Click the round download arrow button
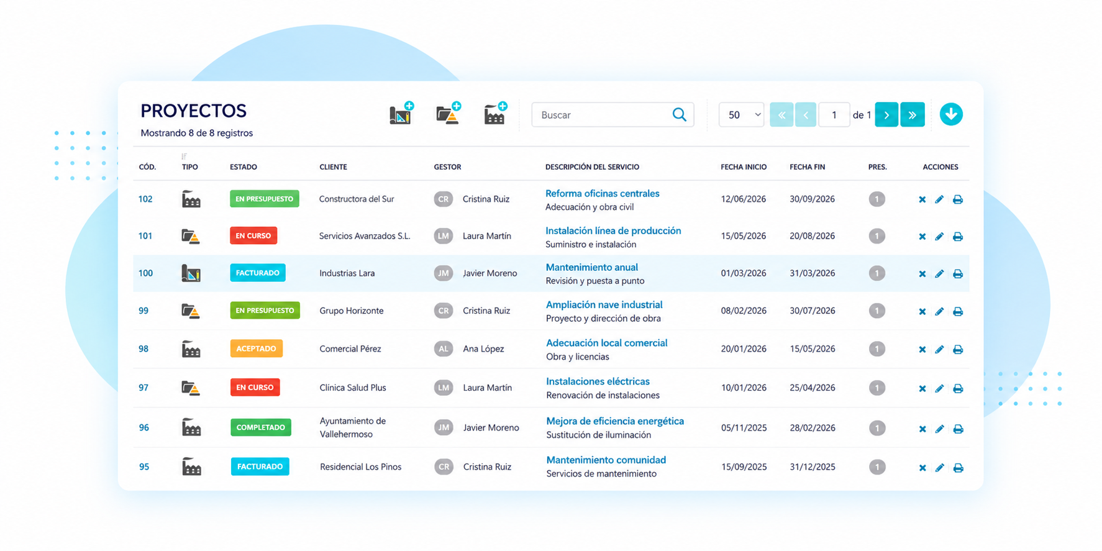The height and width of the screenshot is (551, 1102). (x=951, y=114)
